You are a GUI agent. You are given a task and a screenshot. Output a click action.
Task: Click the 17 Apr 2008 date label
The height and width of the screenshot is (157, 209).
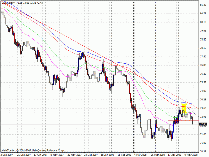175,155
